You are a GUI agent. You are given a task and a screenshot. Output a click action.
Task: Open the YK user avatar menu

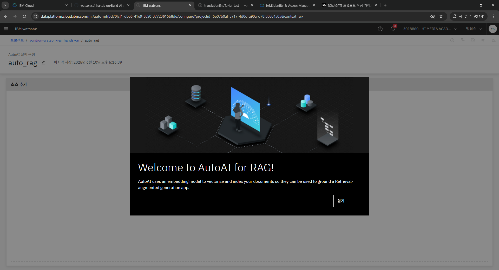point(493,29)
